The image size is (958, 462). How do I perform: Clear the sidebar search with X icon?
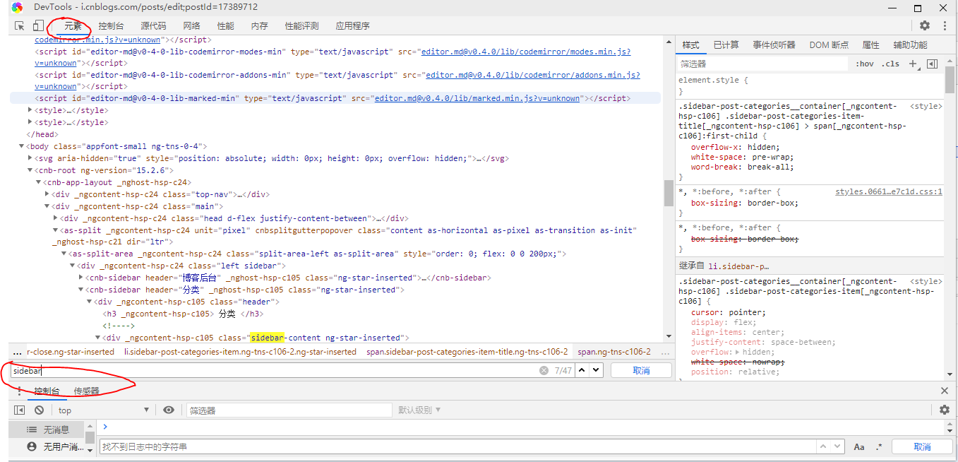(x=544, y=370)
